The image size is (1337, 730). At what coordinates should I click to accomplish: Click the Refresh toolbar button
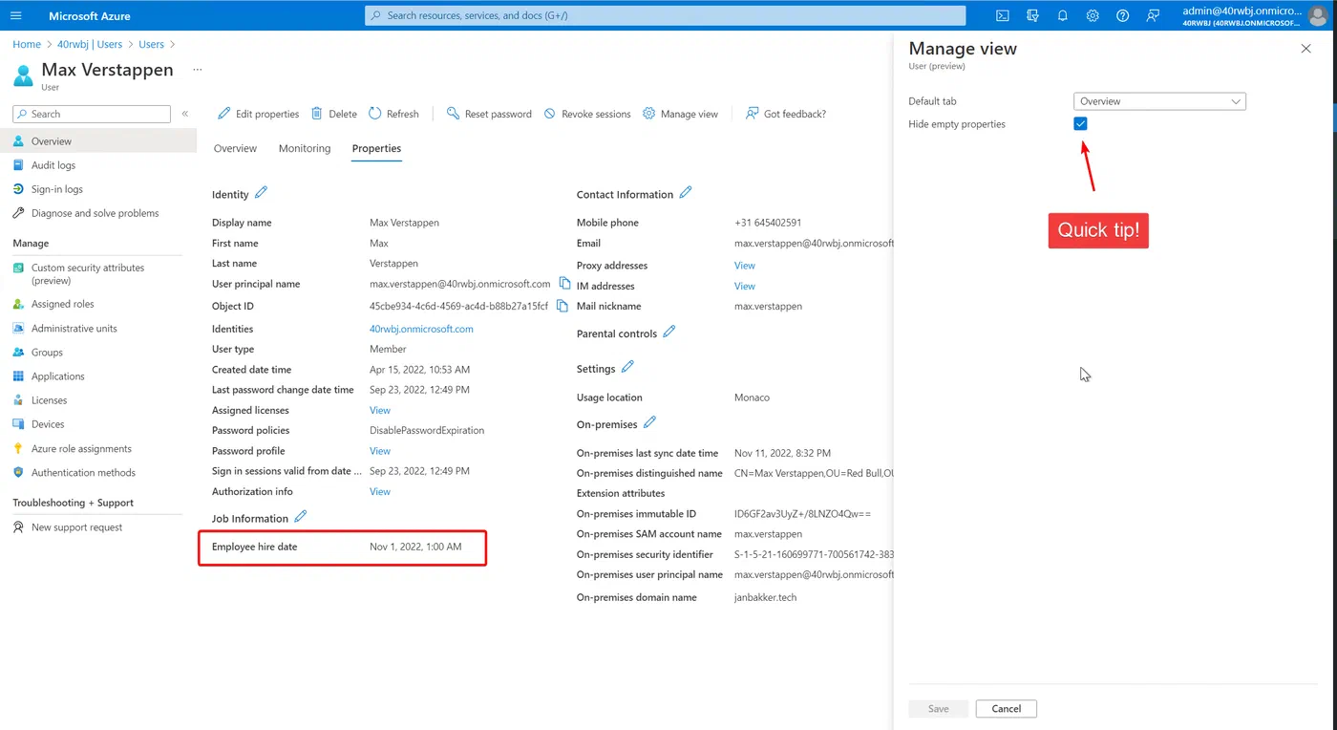coord(393,114)
